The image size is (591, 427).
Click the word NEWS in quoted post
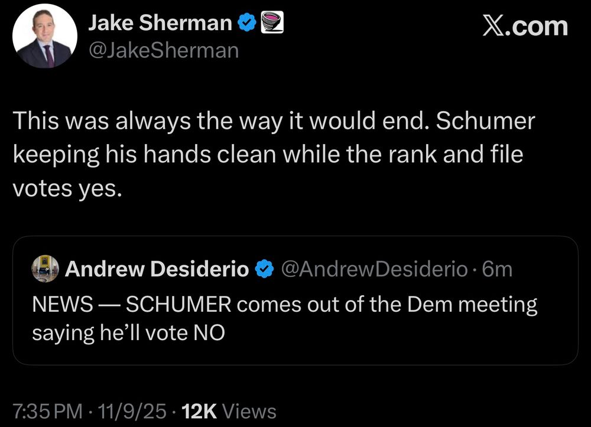[x=61, y=305]
